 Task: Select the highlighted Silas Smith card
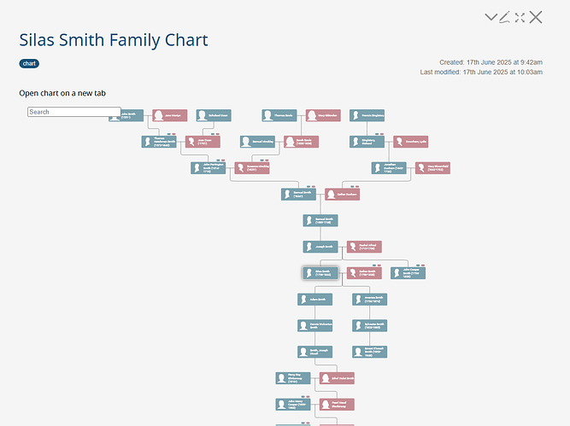pos(320,273)
